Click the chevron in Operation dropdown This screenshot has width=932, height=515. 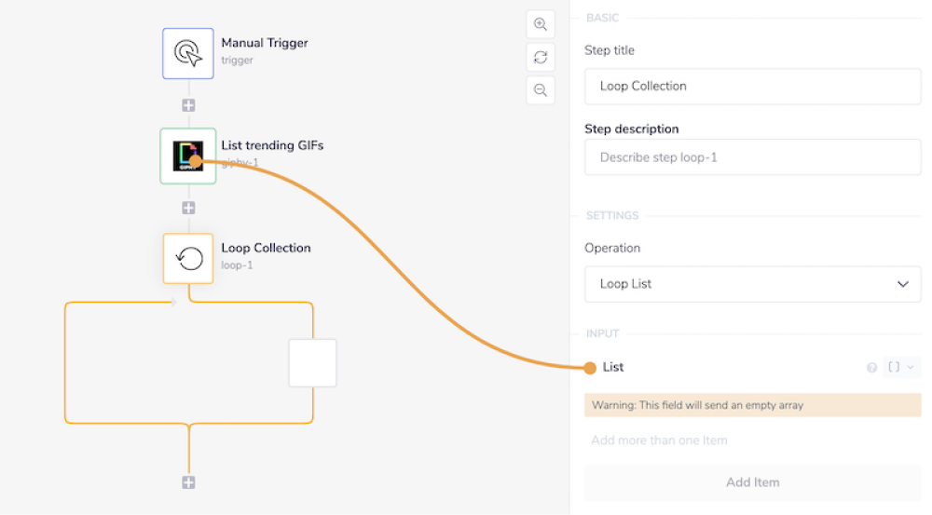[902, 284]
